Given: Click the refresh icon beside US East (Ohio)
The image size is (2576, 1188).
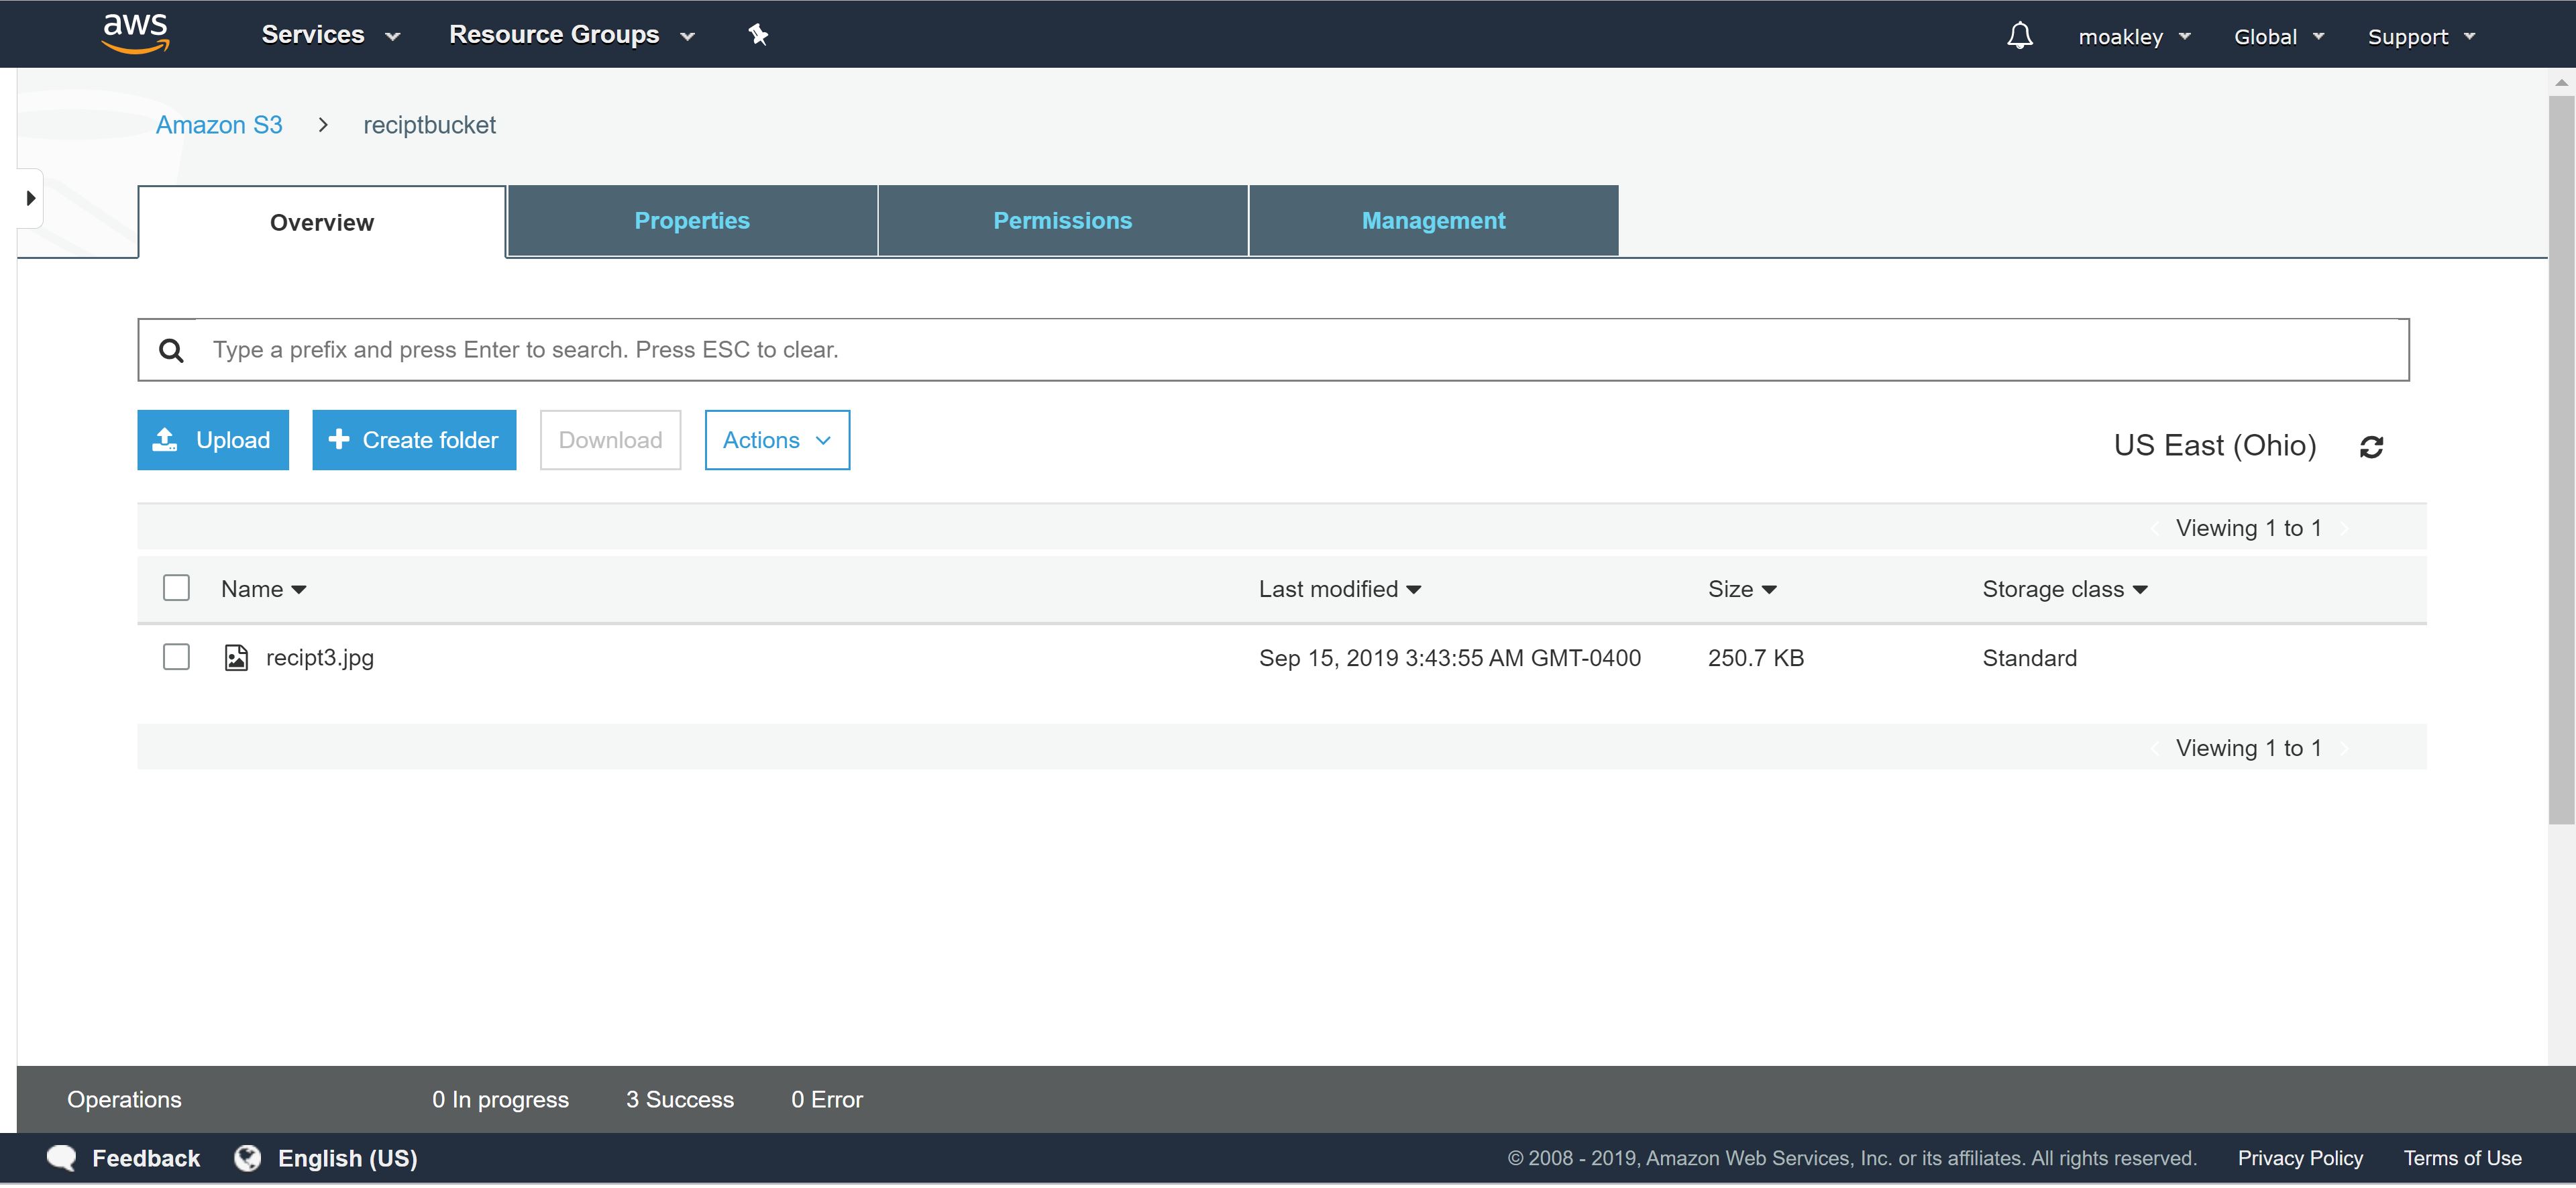Looking at the screenshot, I should [x=2371, y=447].
